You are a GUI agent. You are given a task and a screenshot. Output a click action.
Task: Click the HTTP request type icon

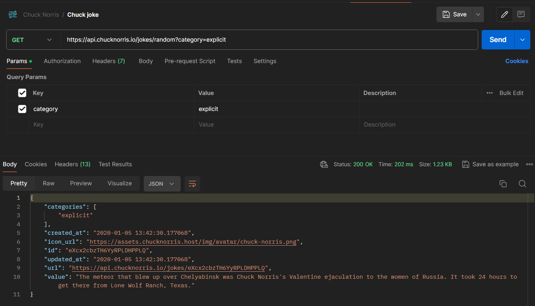tap(13, 15)
